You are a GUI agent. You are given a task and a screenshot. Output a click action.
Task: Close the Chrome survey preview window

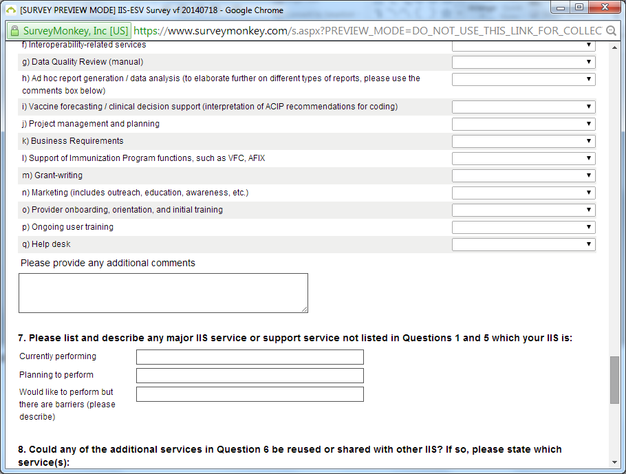pos(605,8)
